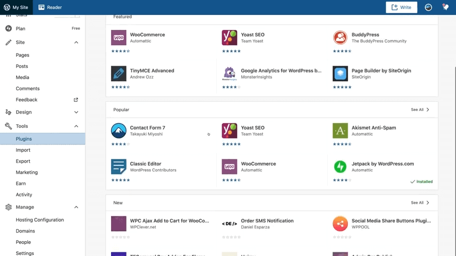
Task: Click the Yoast SEO icon in Featured section
Action: (229, 37)
